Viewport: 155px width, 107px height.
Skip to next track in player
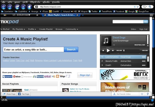pyautogui.click(x=113, y=51)
